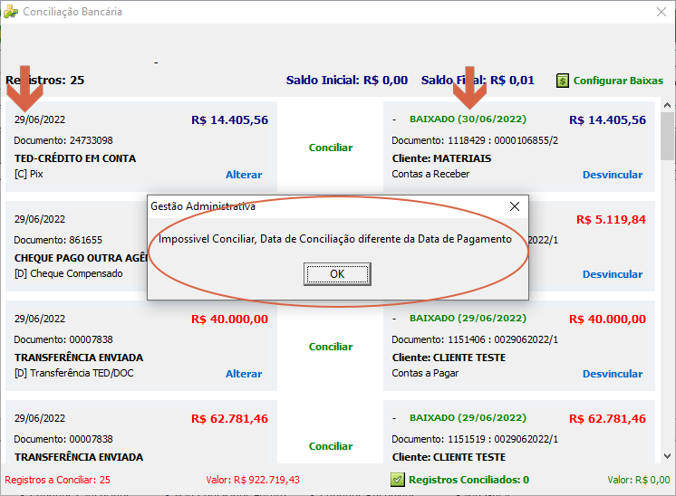Click Conciliar for the R$ 14.405,56 record
Image resolution: width=676 pixels, height=496 pixels.
[331, 148]
